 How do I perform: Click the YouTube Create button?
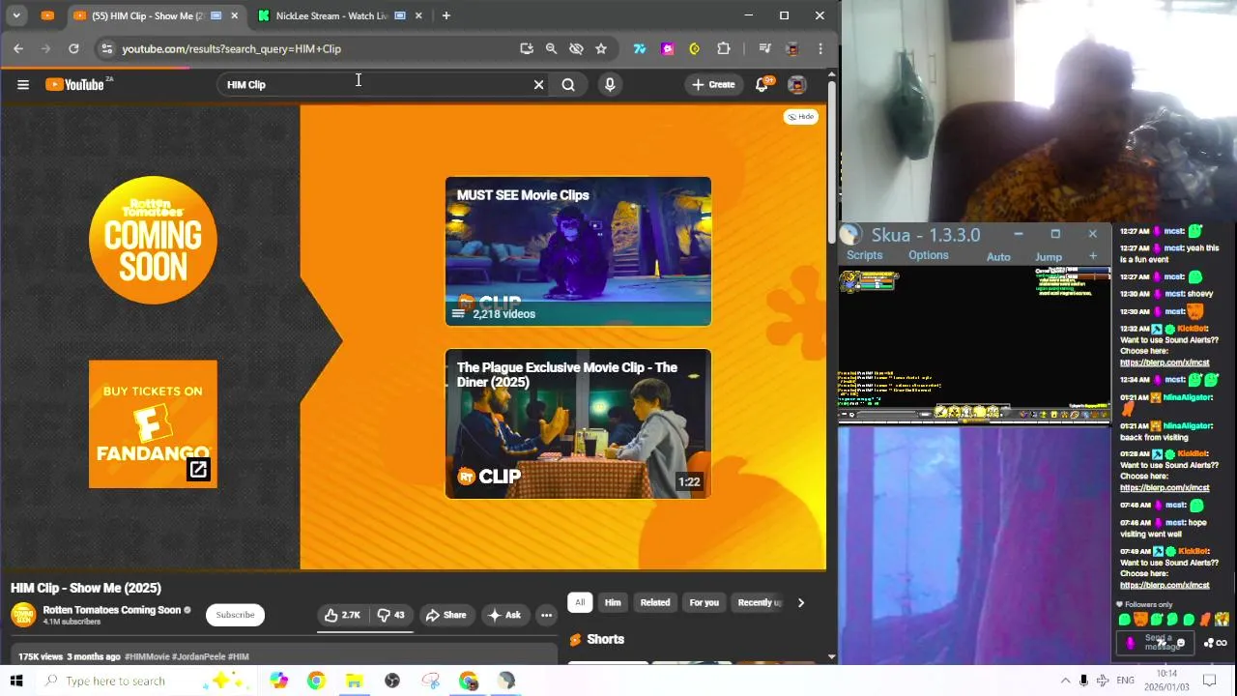[713, 85]
